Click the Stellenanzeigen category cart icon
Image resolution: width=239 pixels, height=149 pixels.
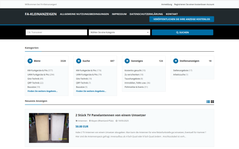coord(176,61)
